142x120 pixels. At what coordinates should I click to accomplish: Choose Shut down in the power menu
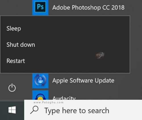pyautogui.click(x=21, y=45)
